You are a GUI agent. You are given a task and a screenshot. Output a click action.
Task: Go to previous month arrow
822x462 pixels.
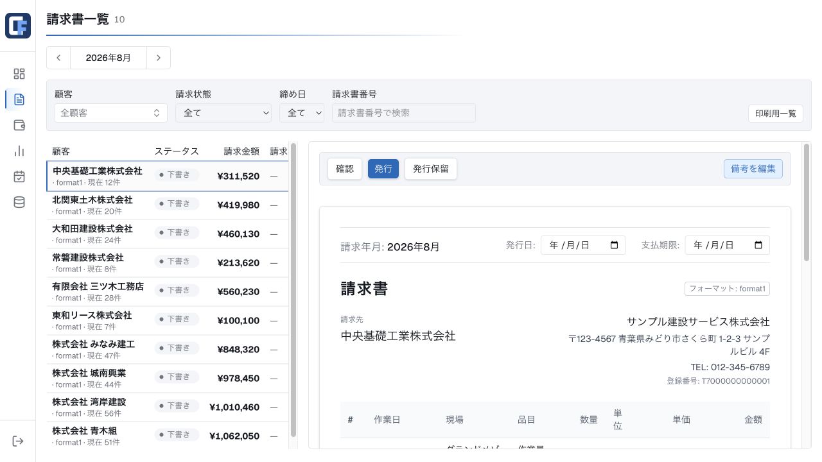[58, 58]
